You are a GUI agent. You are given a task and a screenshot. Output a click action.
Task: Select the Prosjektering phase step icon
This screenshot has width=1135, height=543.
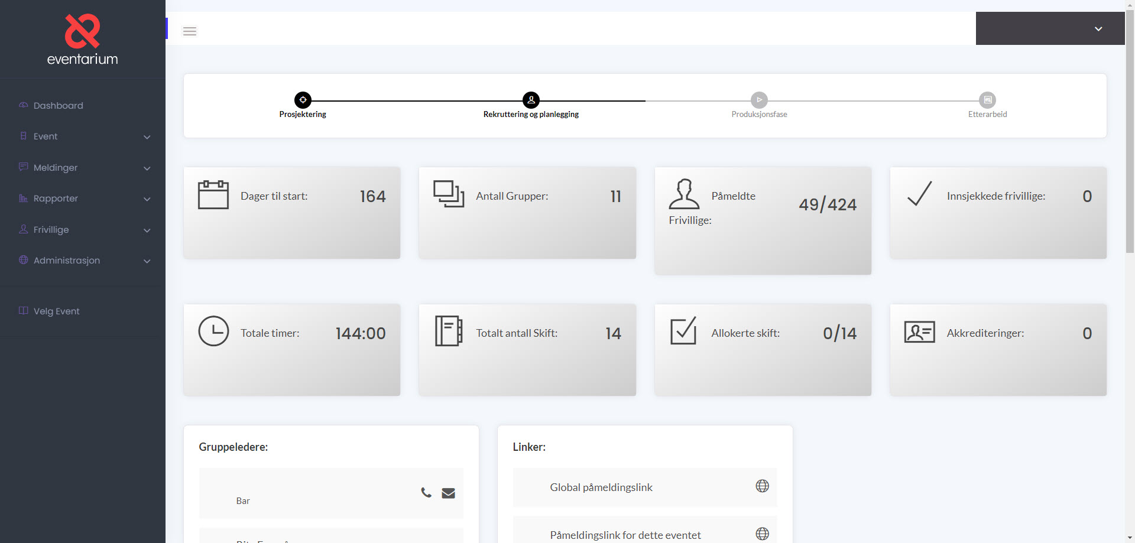(303, 100)
